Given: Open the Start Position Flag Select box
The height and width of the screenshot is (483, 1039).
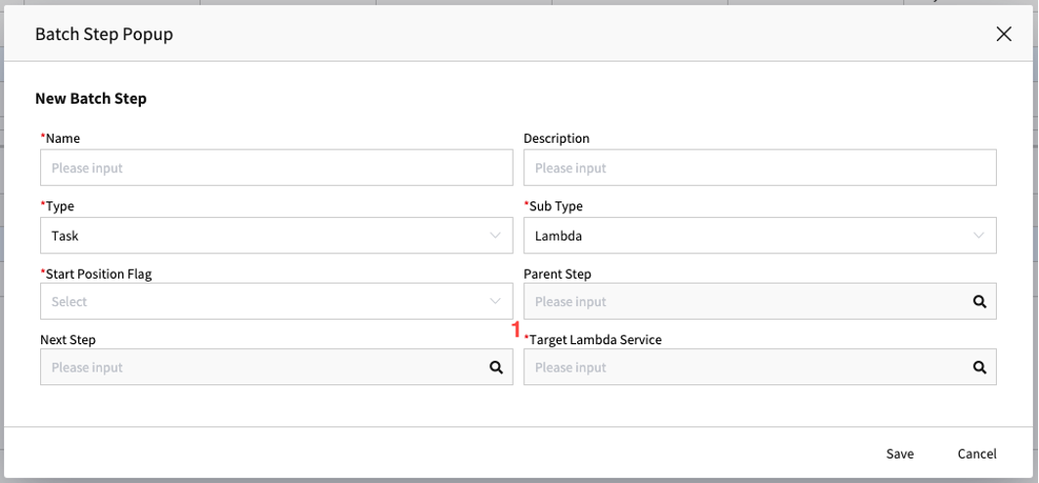Looking at the screenshot, I should pos(276,301).
